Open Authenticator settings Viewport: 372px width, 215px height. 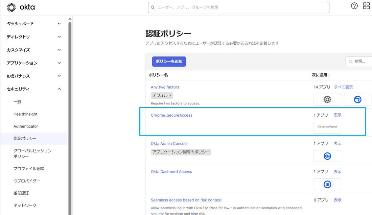click(x=26, y=126)
